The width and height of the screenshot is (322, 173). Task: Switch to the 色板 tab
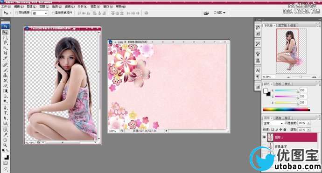(x=278, y=84)
